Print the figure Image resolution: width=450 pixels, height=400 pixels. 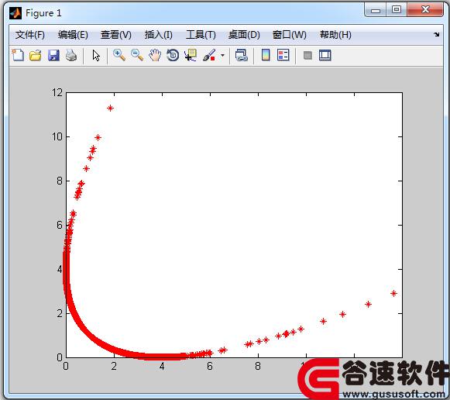click(x=71, y=55)
